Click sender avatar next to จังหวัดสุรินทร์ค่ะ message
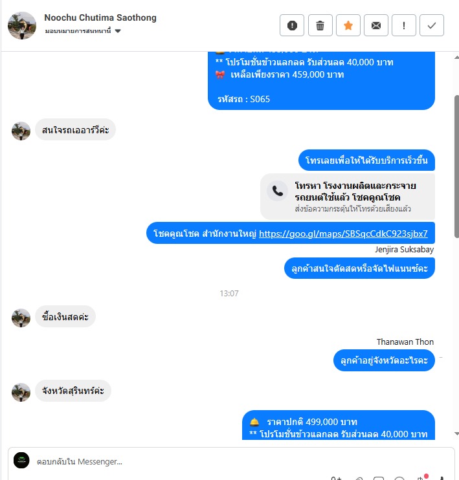This screenshot has height=480, width=459. click(21, 392)
